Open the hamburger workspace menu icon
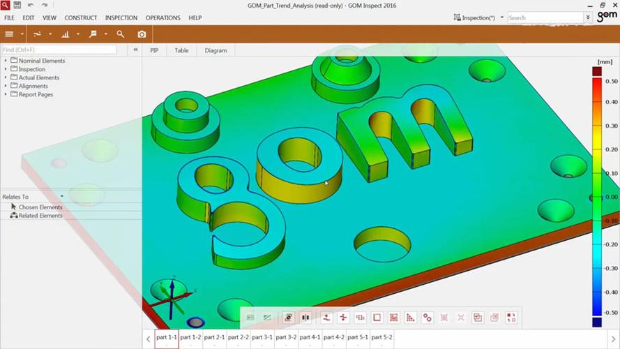Screen dimensions: 620x349 click(9, 34)
